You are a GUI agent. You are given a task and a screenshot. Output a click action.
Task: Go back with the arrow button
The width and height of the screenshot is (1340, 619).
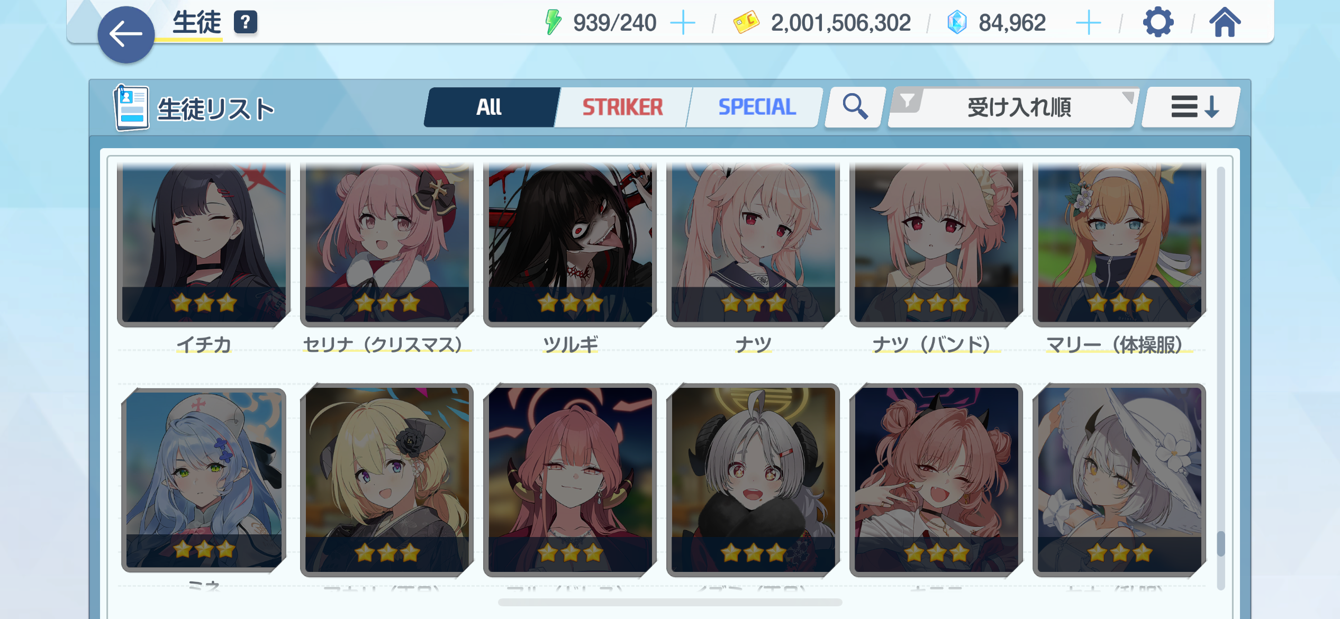point(126,35)
